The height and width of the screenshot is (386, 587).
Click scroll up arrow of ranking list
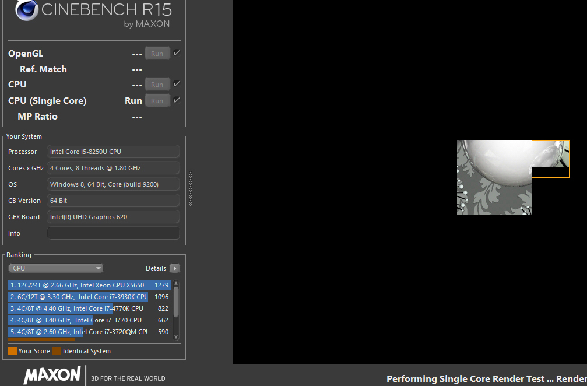pyautogui.click(x=176, y=283)
